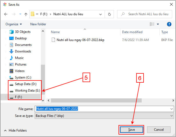Image resolution: width=176 pixels, height=137 pixels.
Task: Expand the Save as type dropdown
Action: click(171, 116)
